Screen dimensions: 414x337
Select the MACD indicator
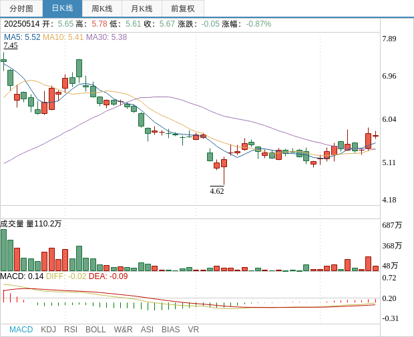(x=21, y=330)
